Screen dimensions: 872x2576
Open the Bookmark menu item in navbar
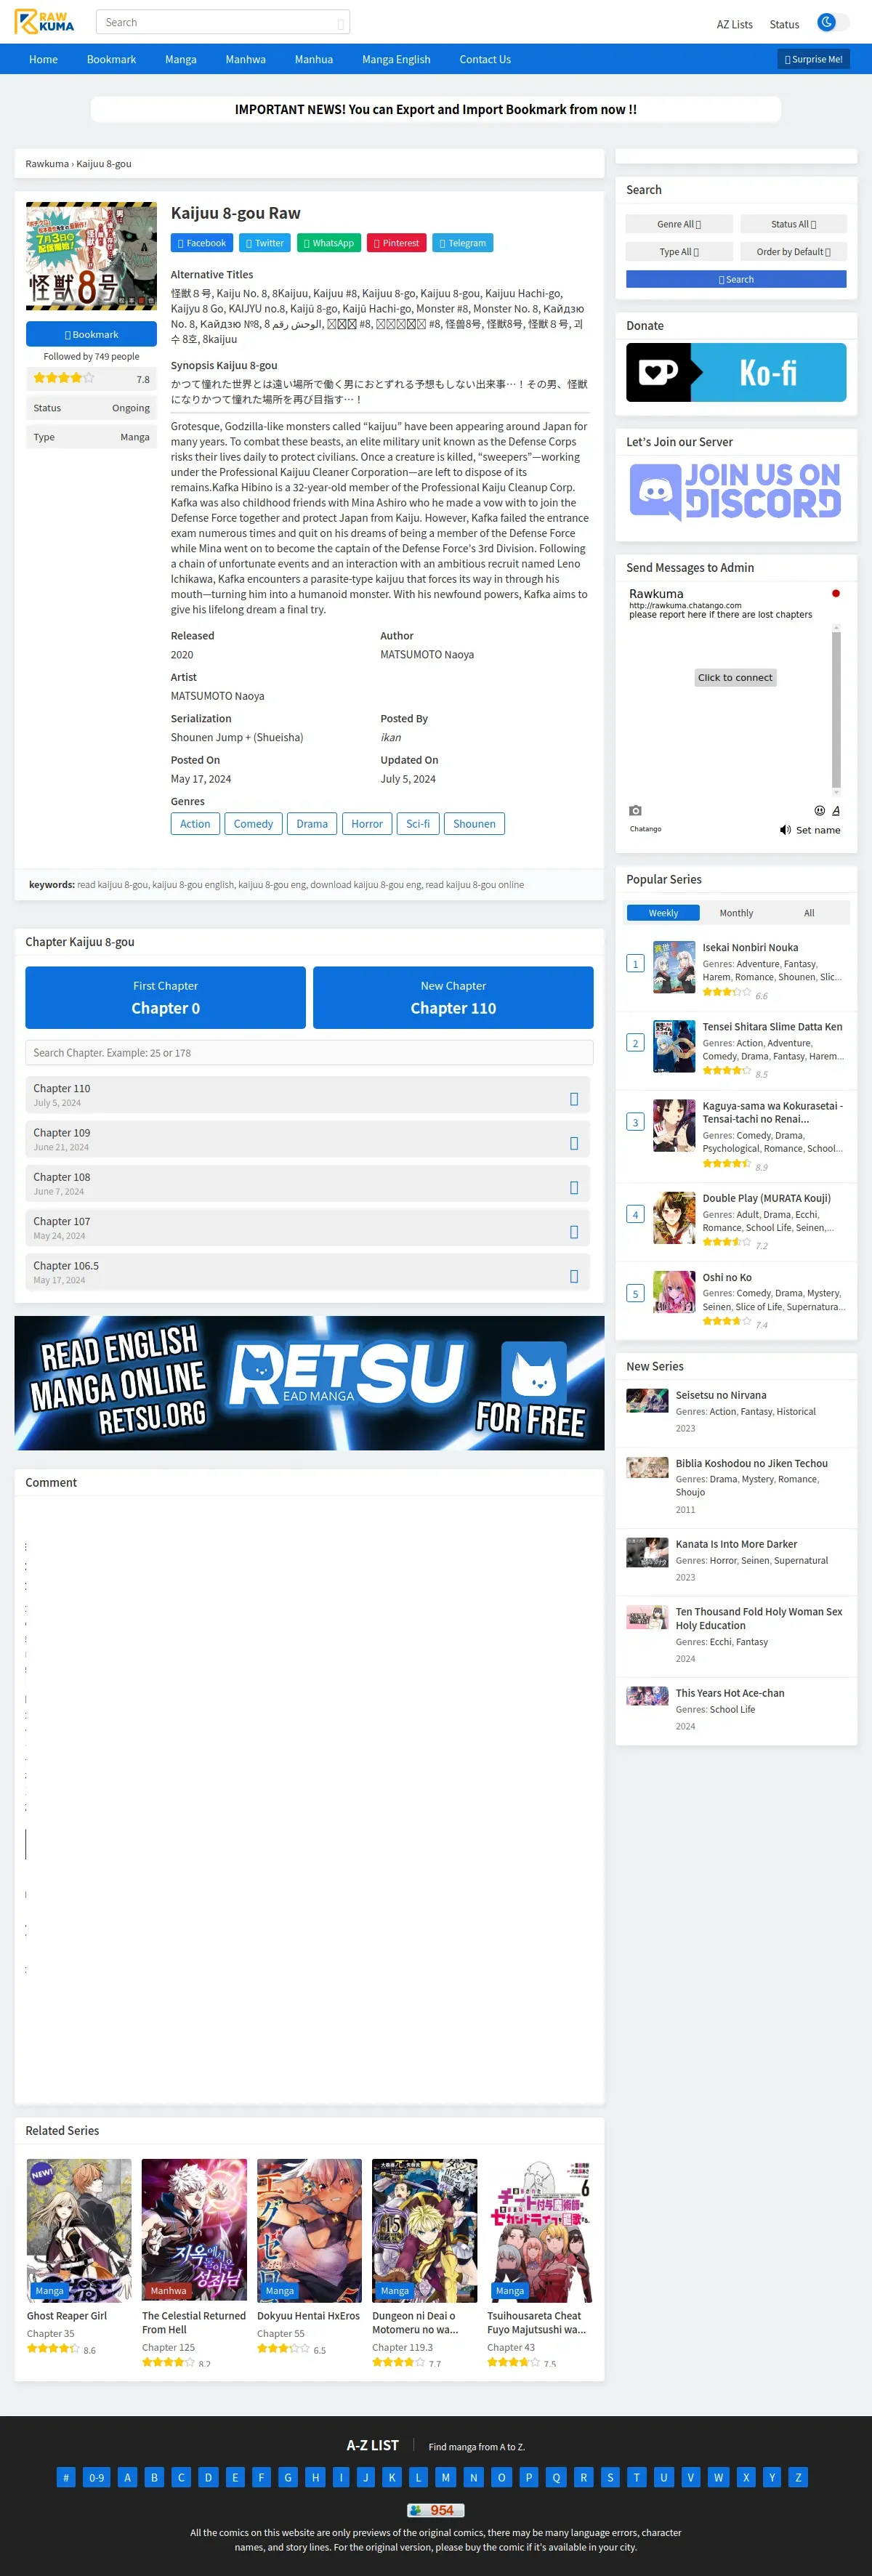point(111,59)
